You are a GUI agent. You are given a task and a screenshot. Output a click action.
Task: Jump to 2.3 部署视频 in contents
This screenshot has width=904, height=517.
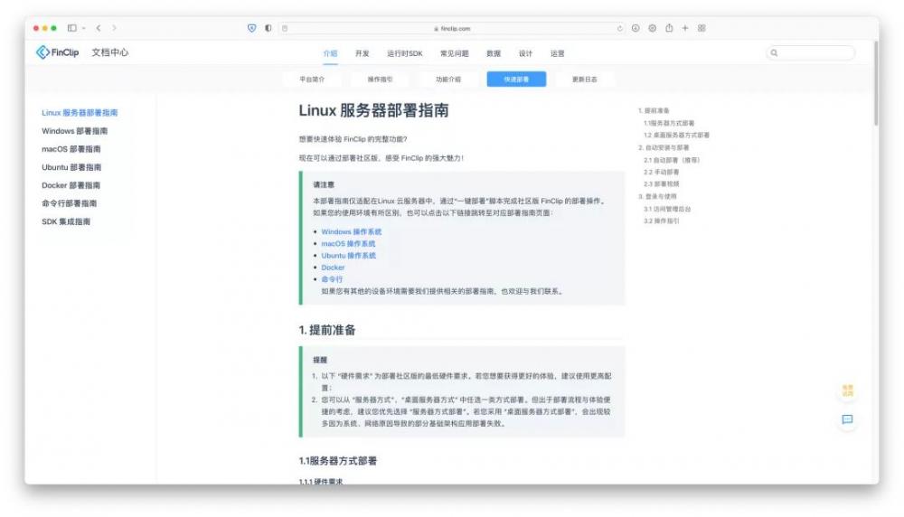(662, 183)
